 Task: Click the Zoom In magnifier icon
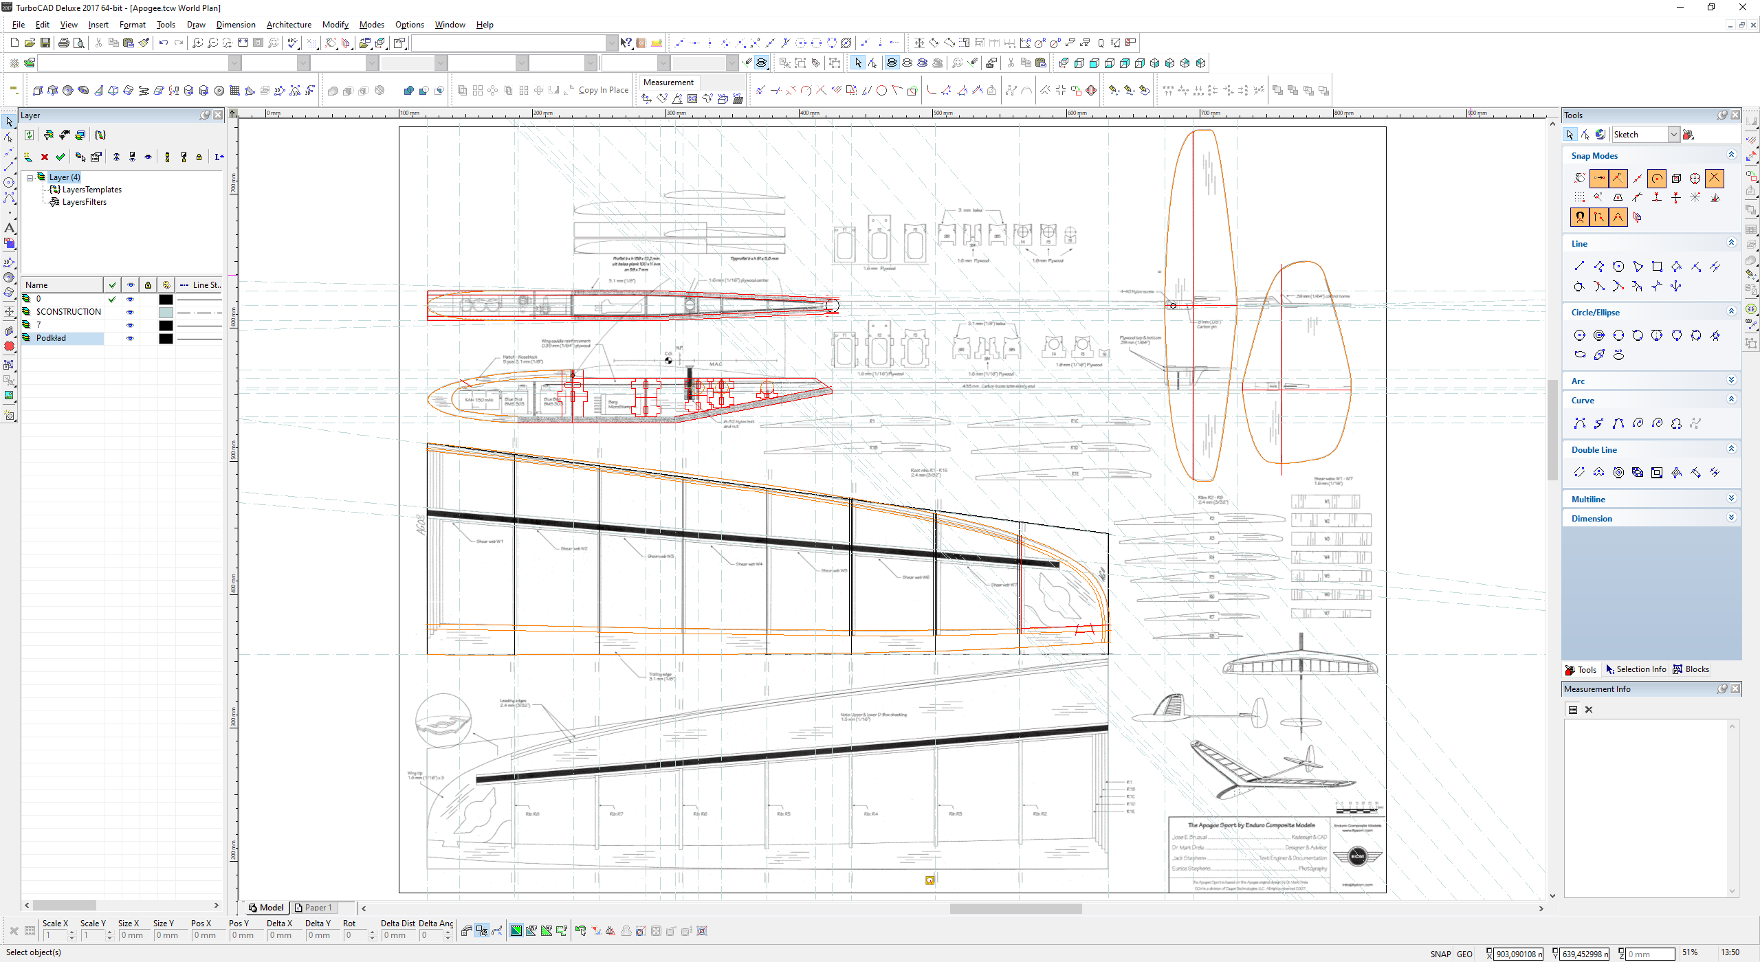[197, 43]
